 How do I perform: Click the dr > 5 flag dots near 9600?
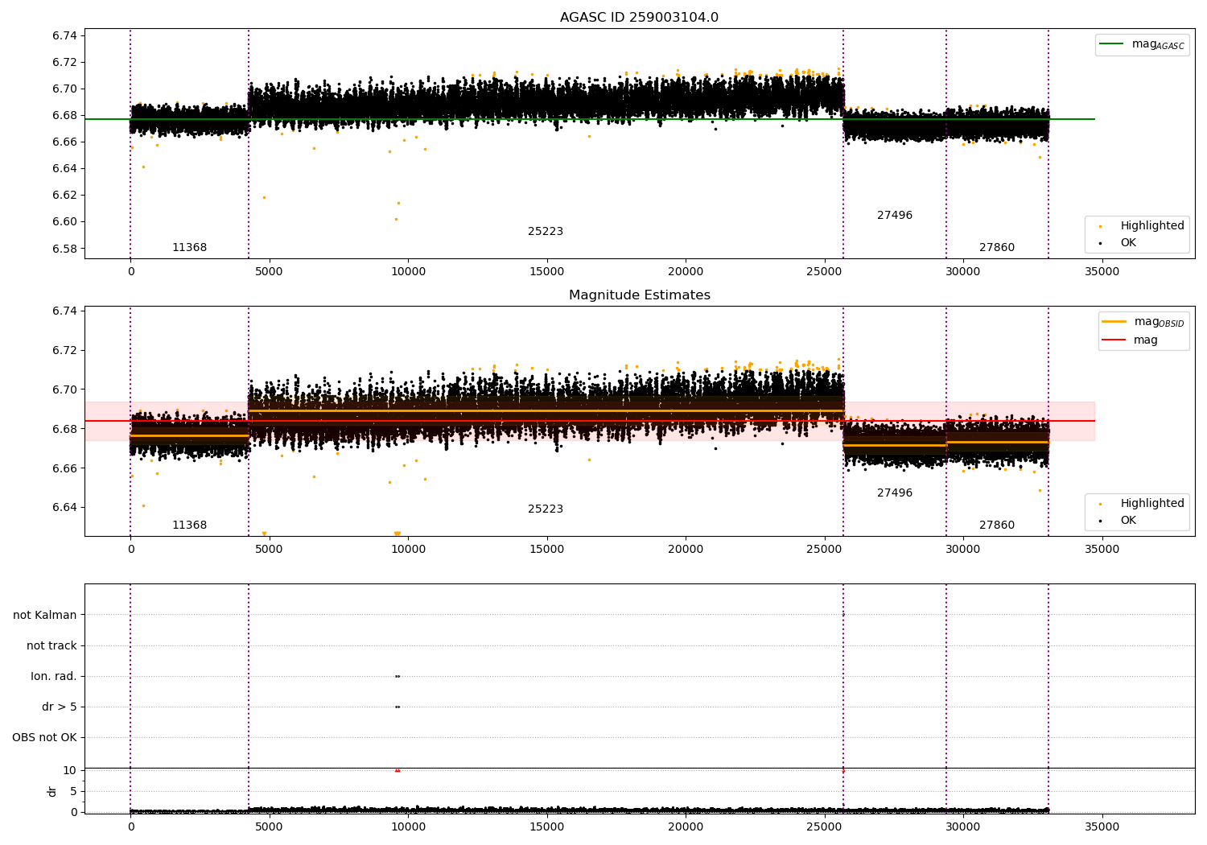398,707
